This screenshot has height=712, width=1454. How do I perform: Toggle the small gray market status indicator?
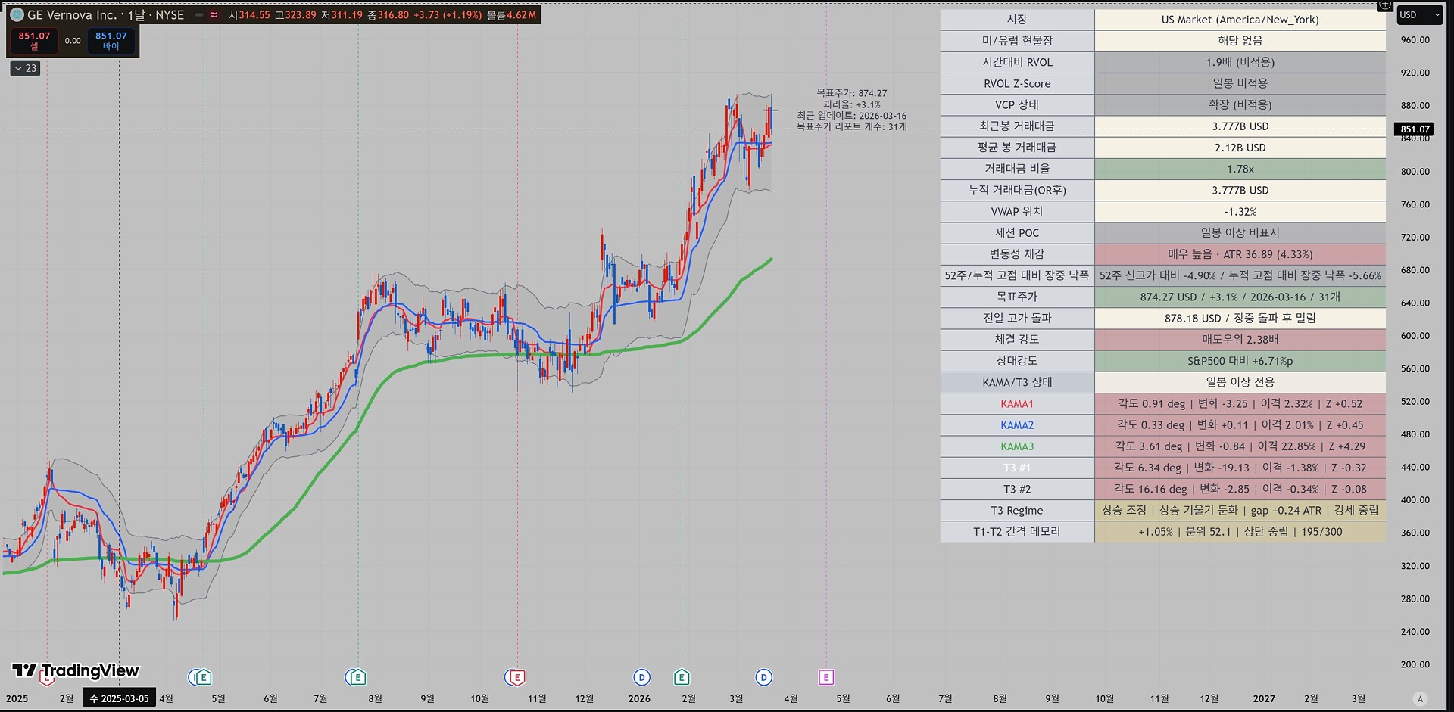click(x=199, y=15)
